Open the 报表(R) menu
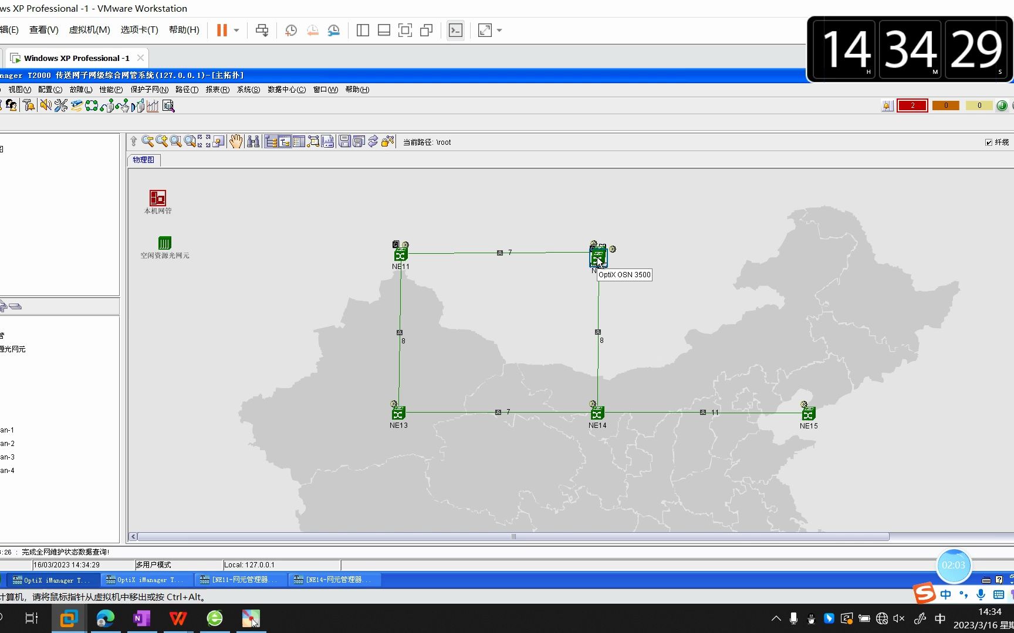The width and height of the screenshot is (1014, 633). click(x=217, y=90)
